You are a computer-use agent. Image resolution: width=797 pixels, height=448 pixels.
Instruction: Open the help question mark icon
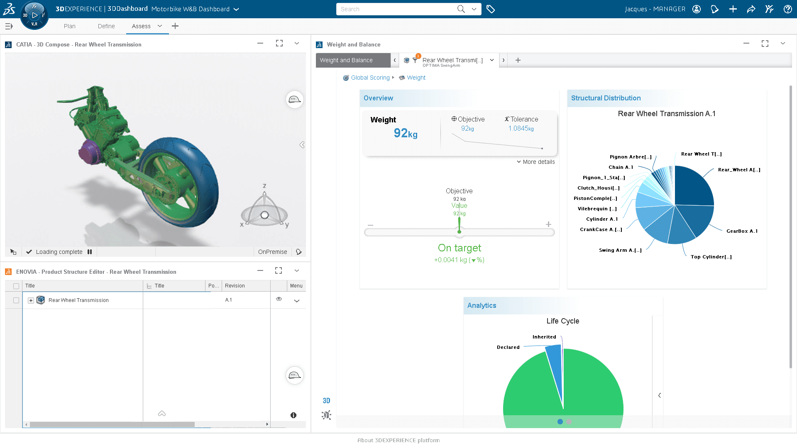pos(787,9)
